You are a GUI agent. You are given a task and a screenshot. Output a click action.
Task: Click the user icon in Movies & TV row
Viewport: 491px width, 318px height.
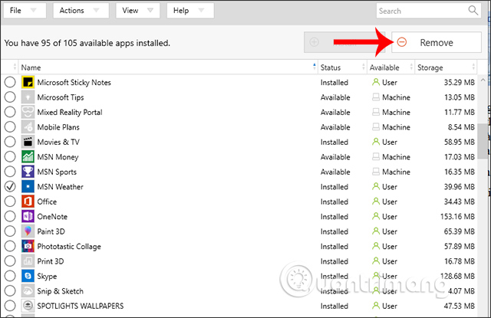[x=376, y=142]
